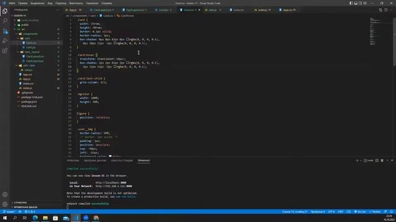
Task: Switch to the CardLayout.css editor tab
Action: [134, 10]
